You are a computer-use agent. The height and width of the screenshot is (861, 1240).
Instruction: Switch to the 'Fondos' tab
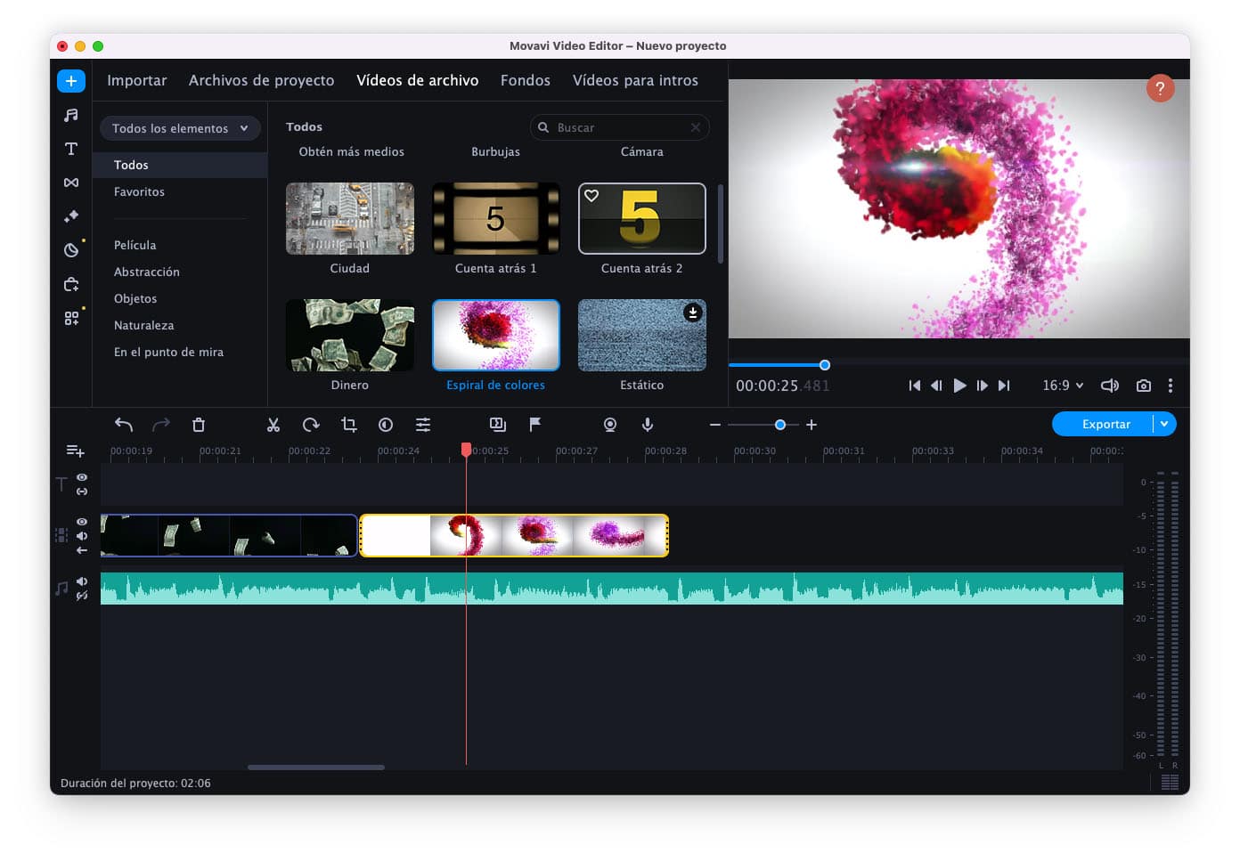coord(525,80)
